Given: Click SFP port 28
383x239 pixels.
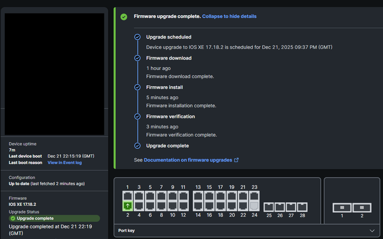Looking at the screenshot, I should point(302,207).
